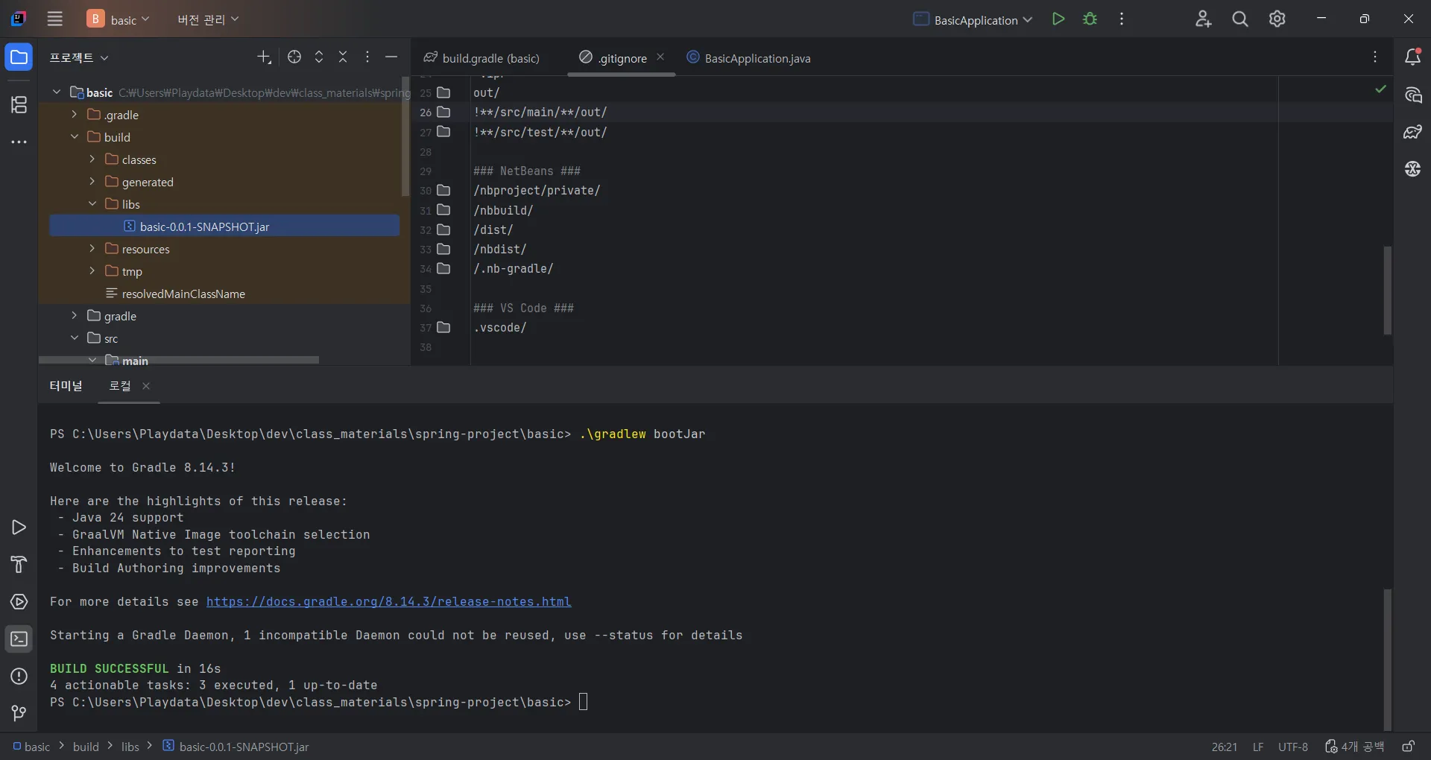The height and width of the screenshot is (760, 1431).
Task: Run BasicApplication with the green play icon
Action: click(x=1058, y=19)
